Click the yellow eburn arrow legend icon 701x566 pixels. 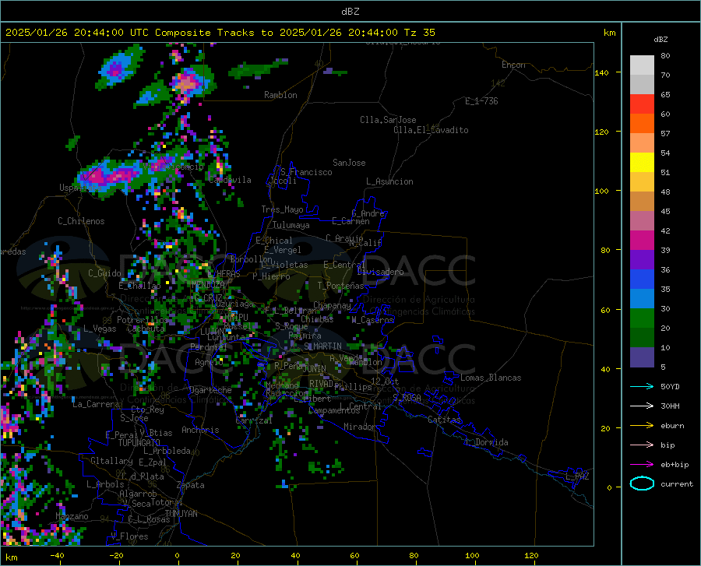point(642,426)
